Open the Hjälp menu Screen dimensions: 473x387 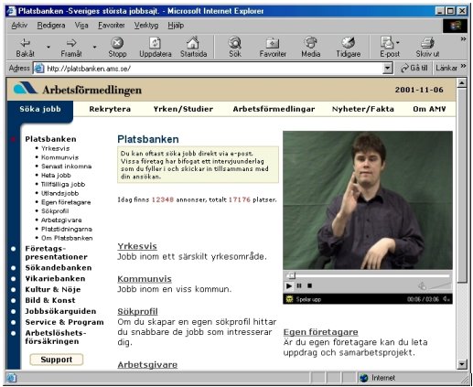click(176, 26)
